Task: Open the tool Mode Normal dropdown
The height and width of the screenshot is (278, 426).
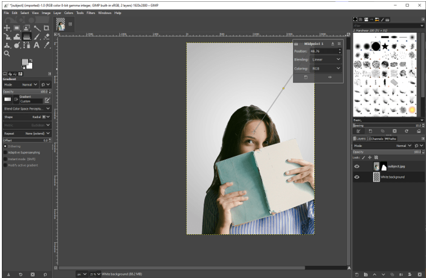Action: point(21,85)
